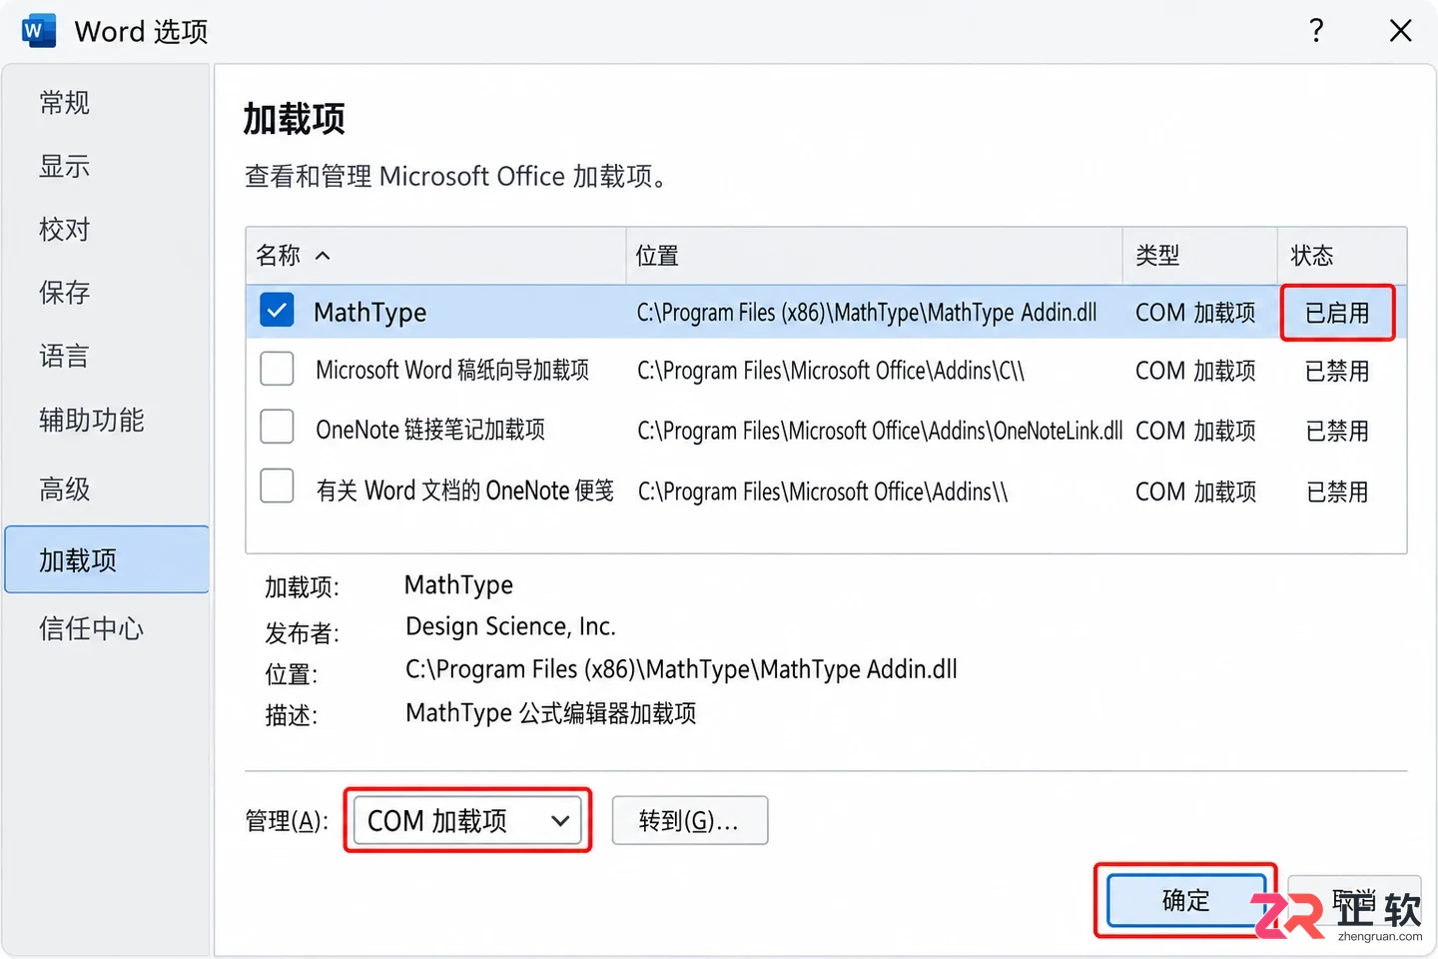Open the 语言 category

click(106, 356)
